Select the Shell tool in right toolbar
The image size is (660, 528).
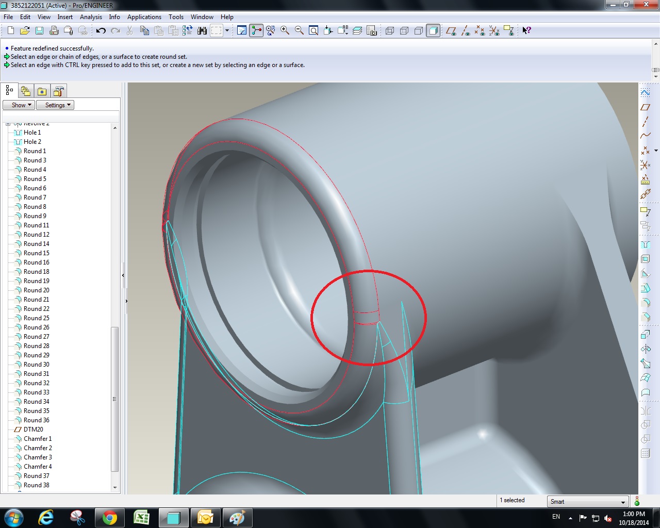click(x=645, y=259)
